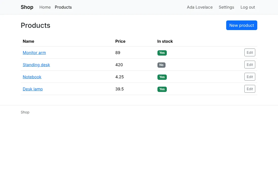Edit the Monitor arm row
Viewport: 278px width, 192px height.
point(250,53)
